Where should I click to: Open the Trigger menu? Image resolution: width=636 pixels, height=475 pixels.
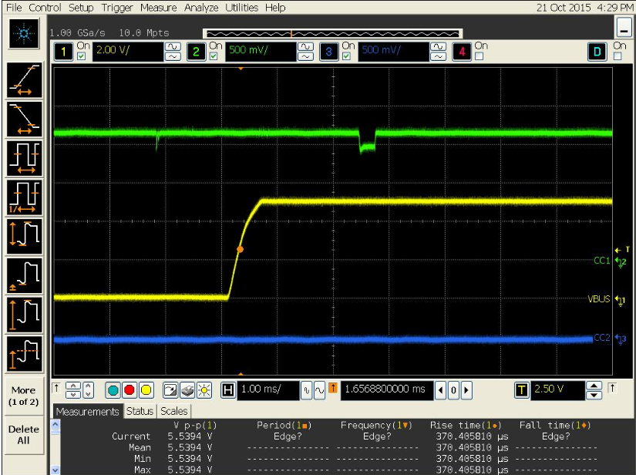[x=117, y=7]
